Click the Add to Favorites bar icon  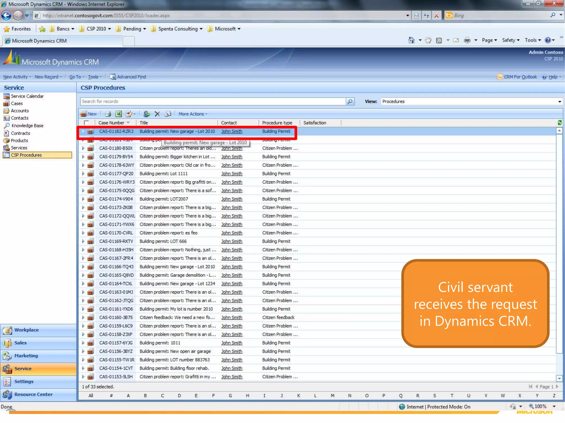[x=42, y=29]
